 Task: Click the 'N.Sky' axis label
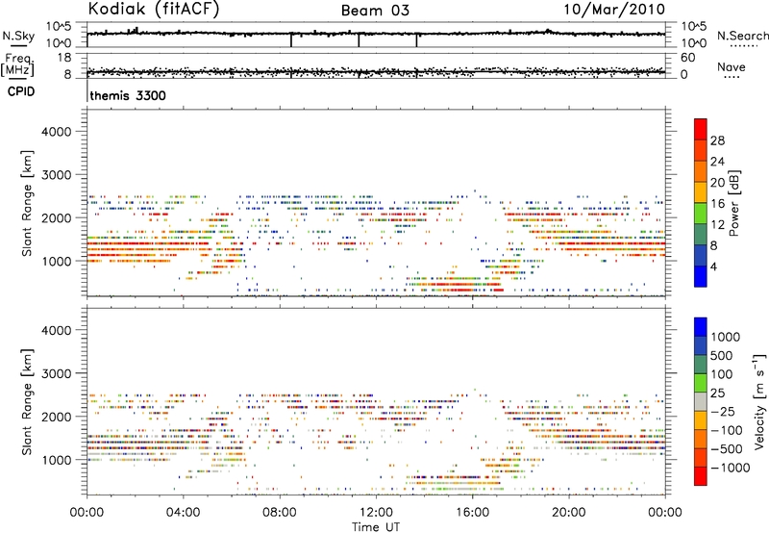pos(18,36)
